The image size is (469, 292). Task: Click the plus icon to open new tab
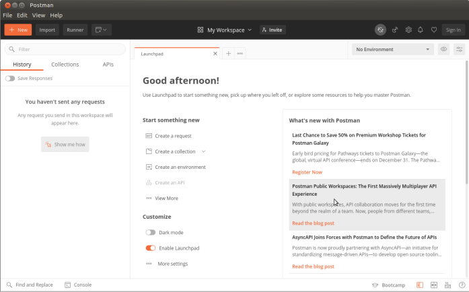(228, 53)
